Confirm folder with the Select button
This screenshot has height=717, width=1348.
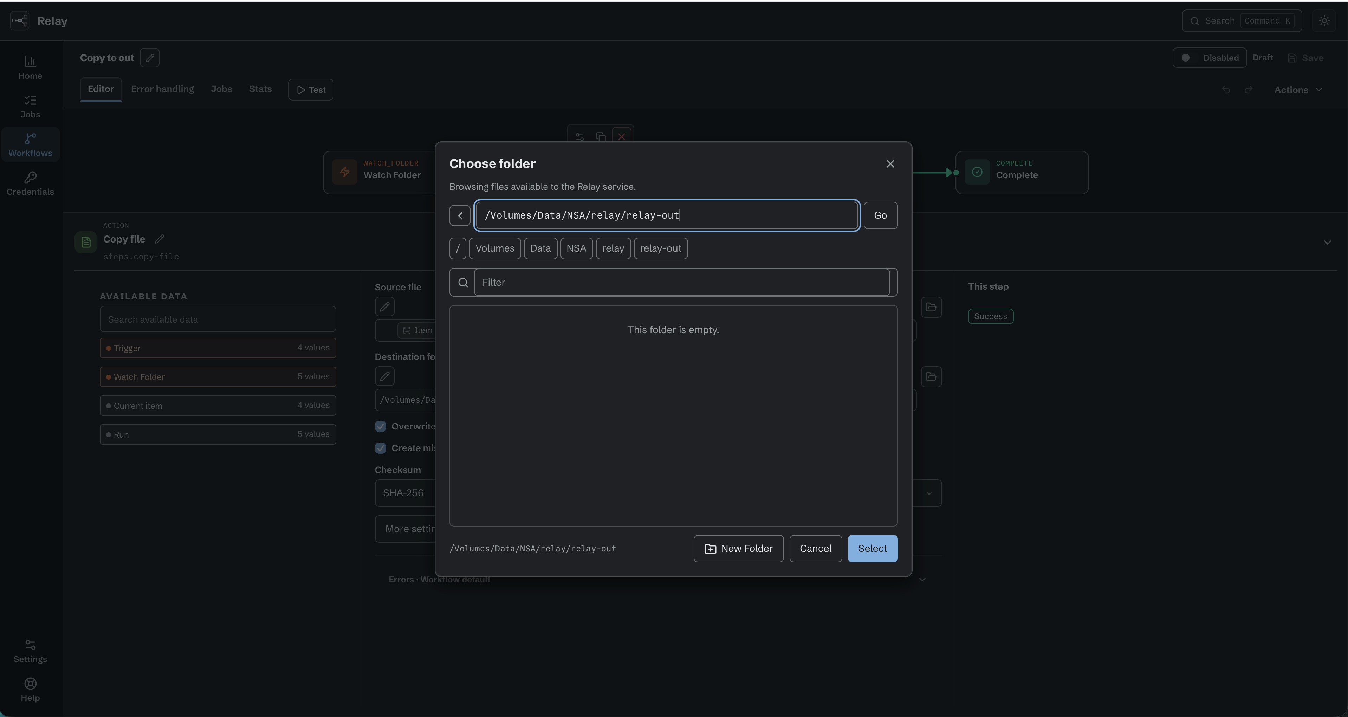coord(872,549)
